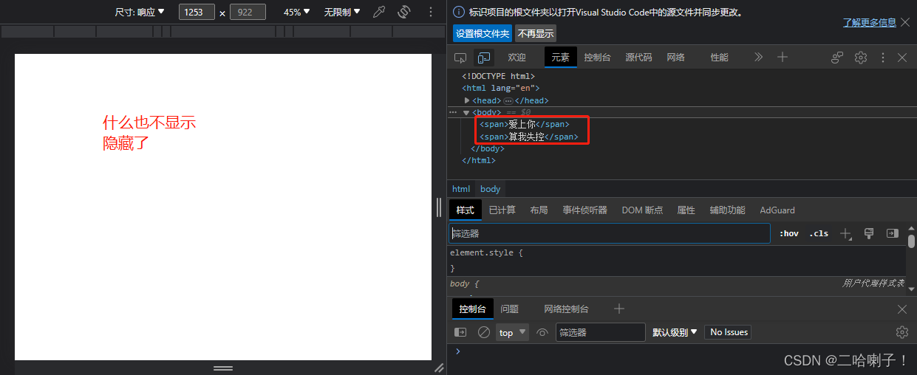Select body in the breadcrumb
The height and width of the screenshot is (375, 917).
(x=491, y=189)
